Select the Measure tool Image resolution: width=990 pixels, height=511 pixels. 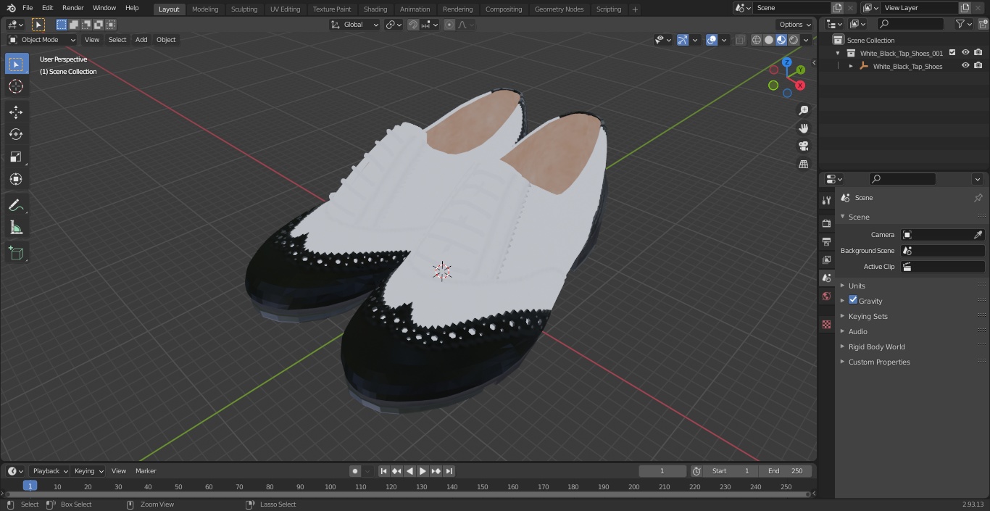point(16,228)
